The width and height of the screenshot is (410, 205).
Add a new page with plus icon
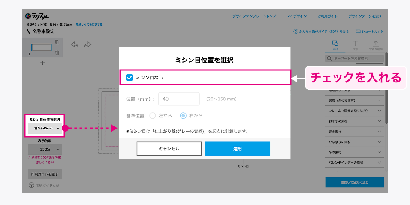point(42,63)
